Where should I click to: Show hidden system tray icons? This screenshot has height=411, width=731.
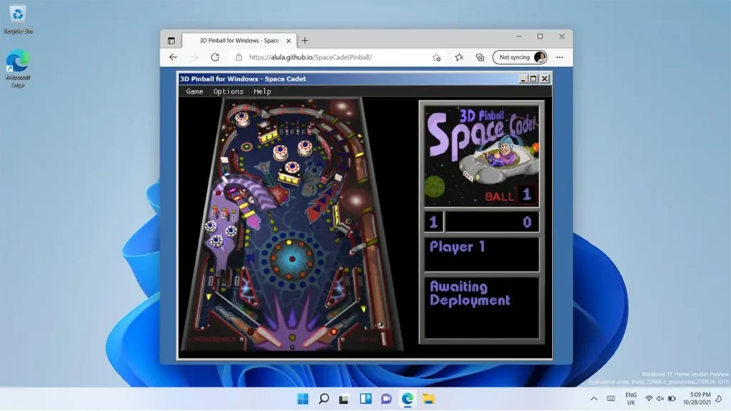[593, 399]
